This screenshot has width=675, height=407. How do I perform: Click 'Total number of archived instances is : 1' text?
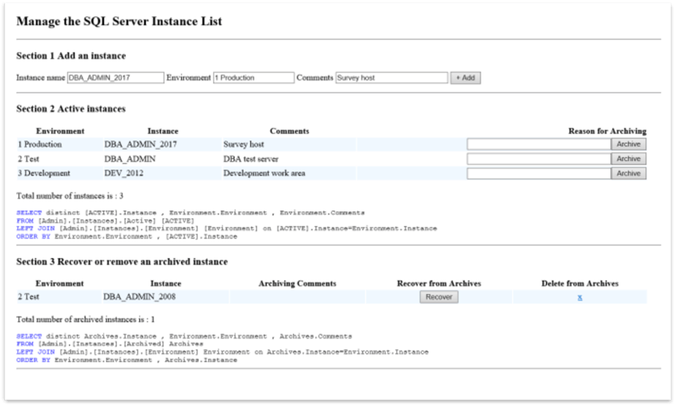pyautogui.click(x=86, y=319)
